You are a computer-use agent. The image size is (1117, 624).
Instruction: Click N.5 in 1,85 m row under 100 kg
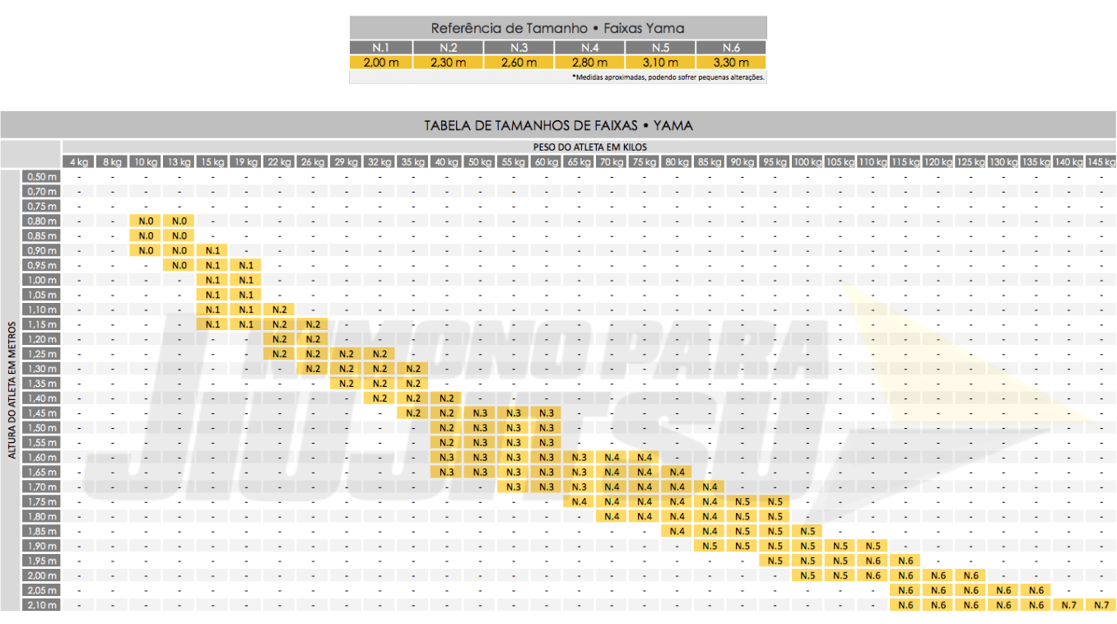pyautogui.click(x=807, y=532)
